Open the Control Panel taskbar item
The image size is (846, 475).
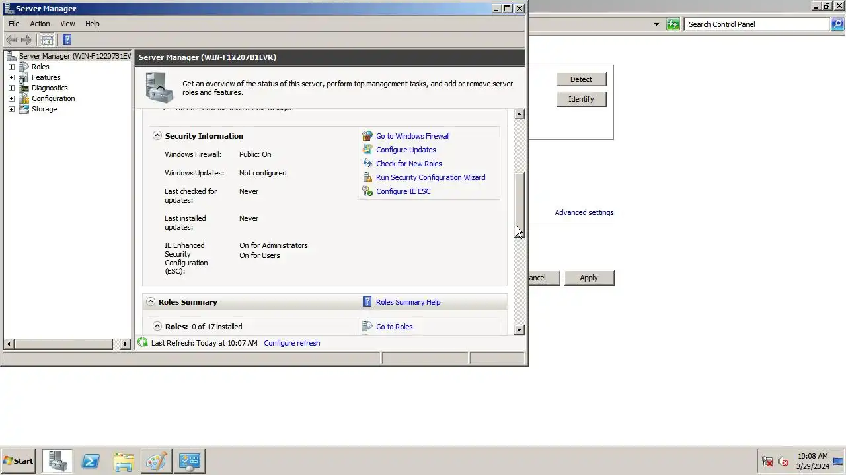coord(190,461)
